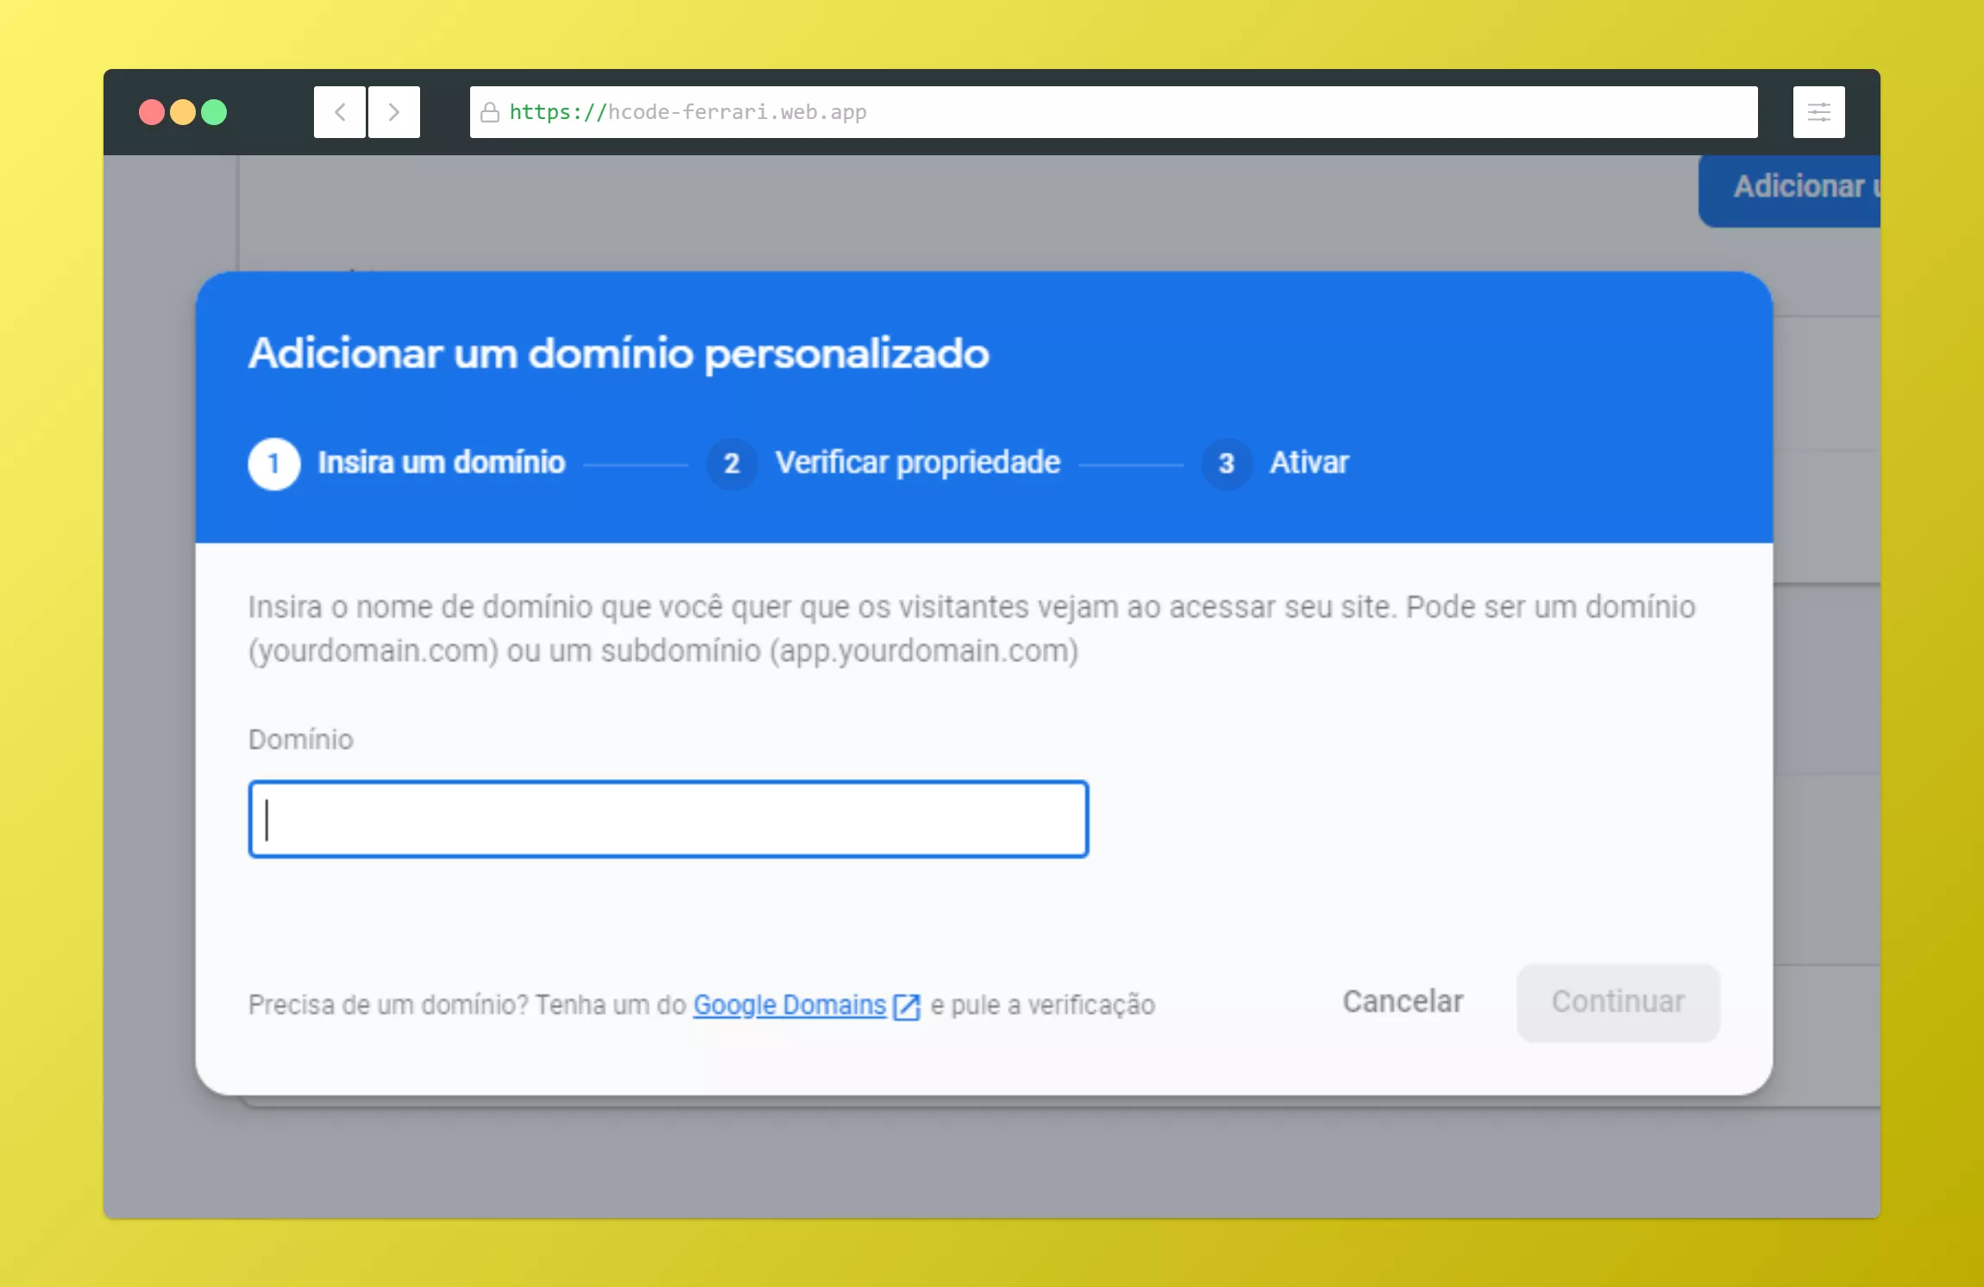Click the red close window dot
Viewport: 1984px width, 1287px height.
[152, 112]
